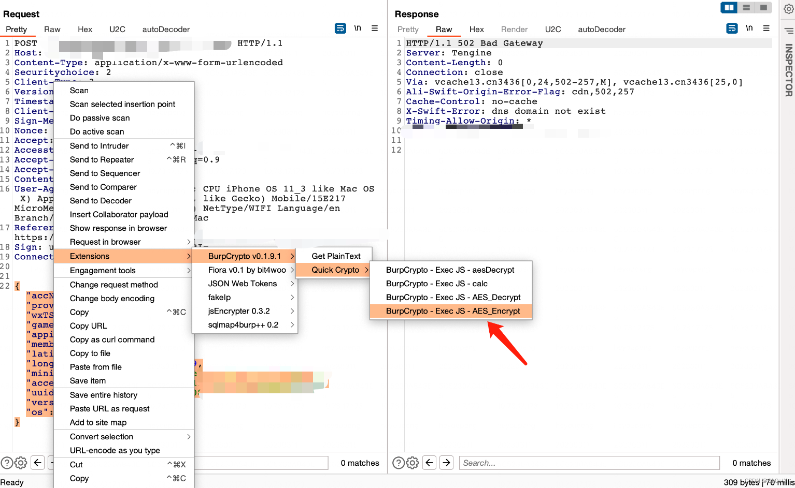Select Copy as curl command
Image resolution: width=795 pixels, height=488 pixels.
pyautogui.click(x=124, y=339)
